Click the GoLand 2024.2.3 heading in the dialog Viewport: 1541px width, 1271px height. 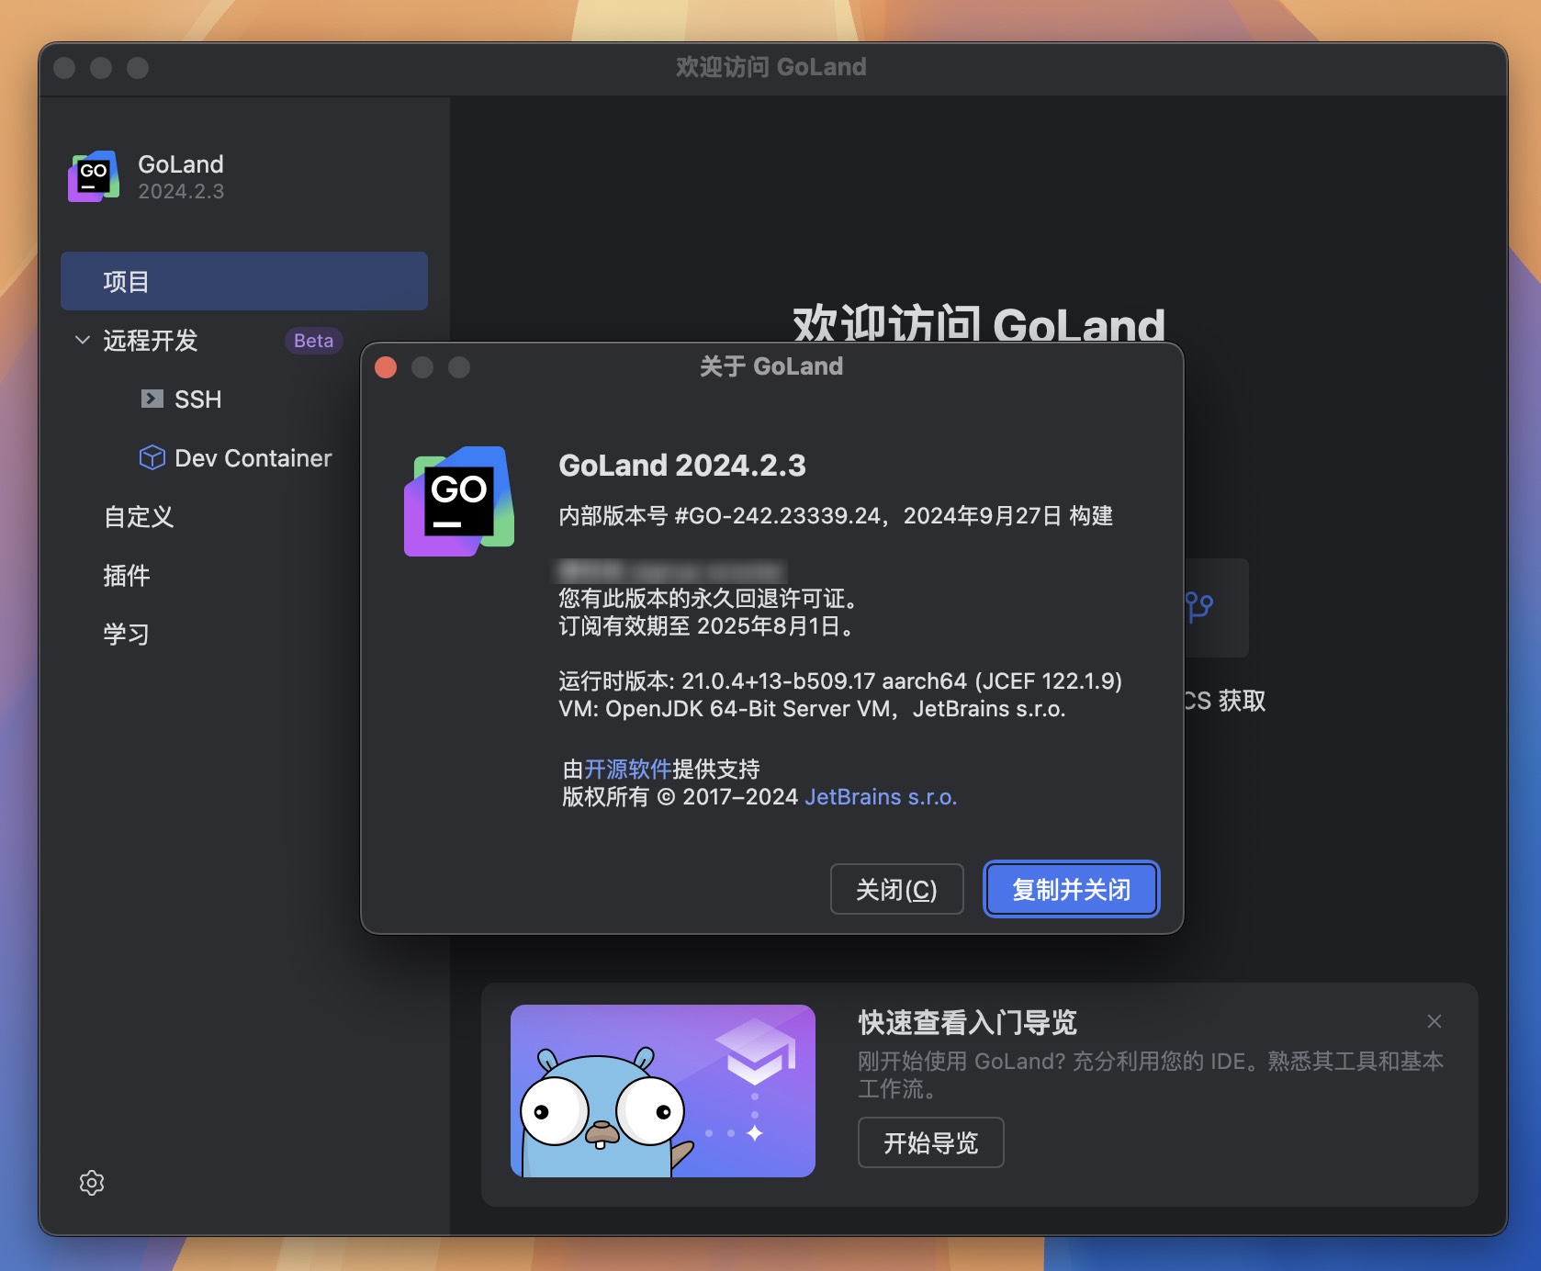682,466
